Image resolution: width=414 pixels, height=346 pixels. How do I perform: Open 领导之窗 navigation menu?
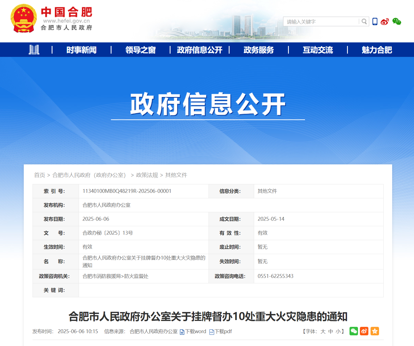click(x=140, y=50)
